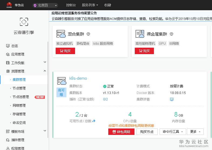
Task: Expand the 工作负载 sidebar section
Action: coord(45,62)
